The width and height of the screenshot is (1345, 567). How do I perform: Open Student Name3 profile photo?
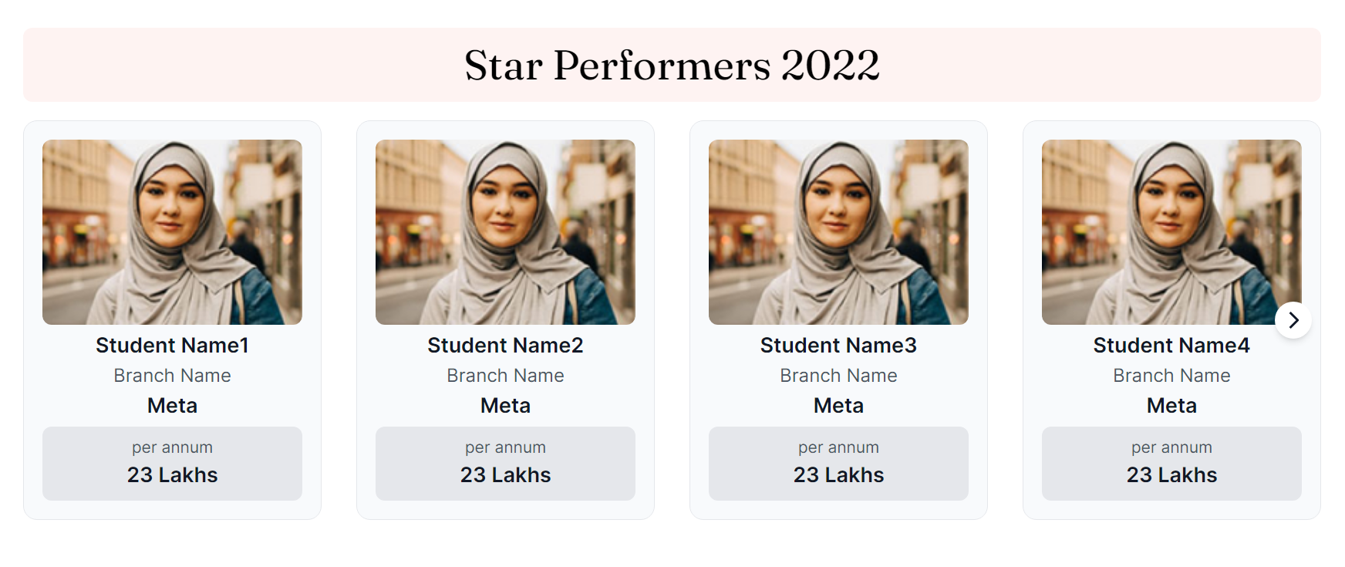pos(838,231)
